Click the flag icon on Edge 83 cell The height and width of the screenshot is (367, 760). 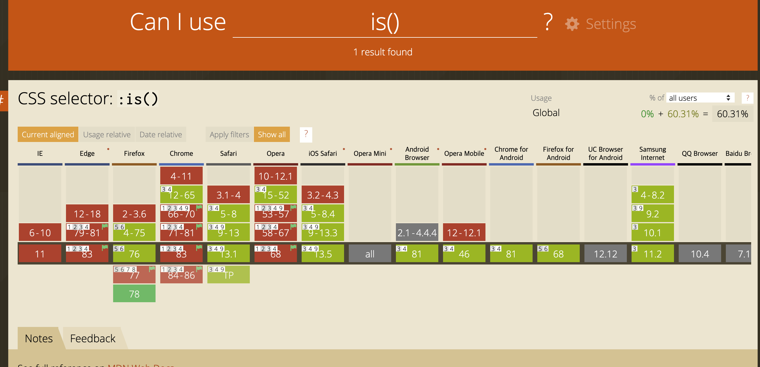click(x=105, y=247)
